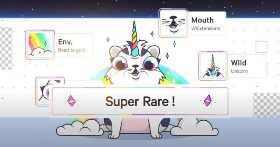Select the Mouth label text
Image resolution: width=280 pixels, height=147 pixels.
(x=202, y=20)
